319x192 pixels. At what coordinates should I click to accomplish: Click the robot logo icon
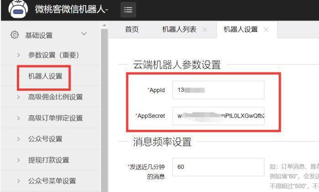pos(18,10)
